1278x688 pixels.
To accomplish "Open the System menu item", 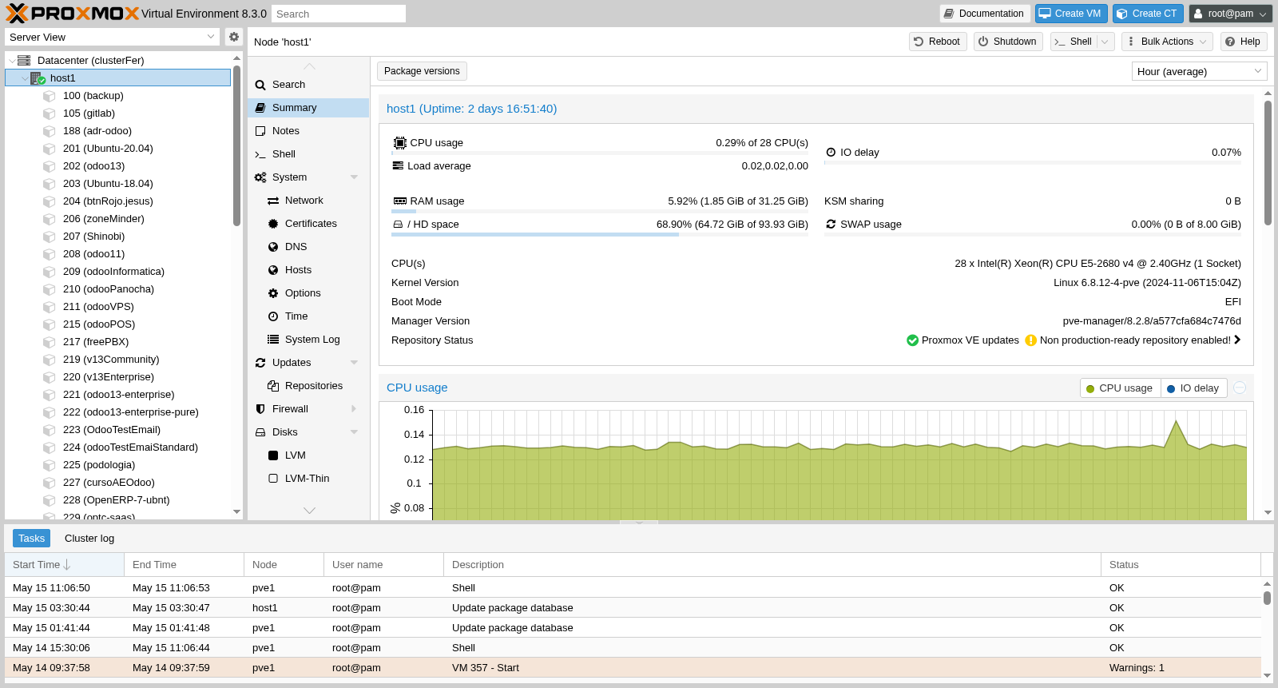I will click(x=308, y=177).
